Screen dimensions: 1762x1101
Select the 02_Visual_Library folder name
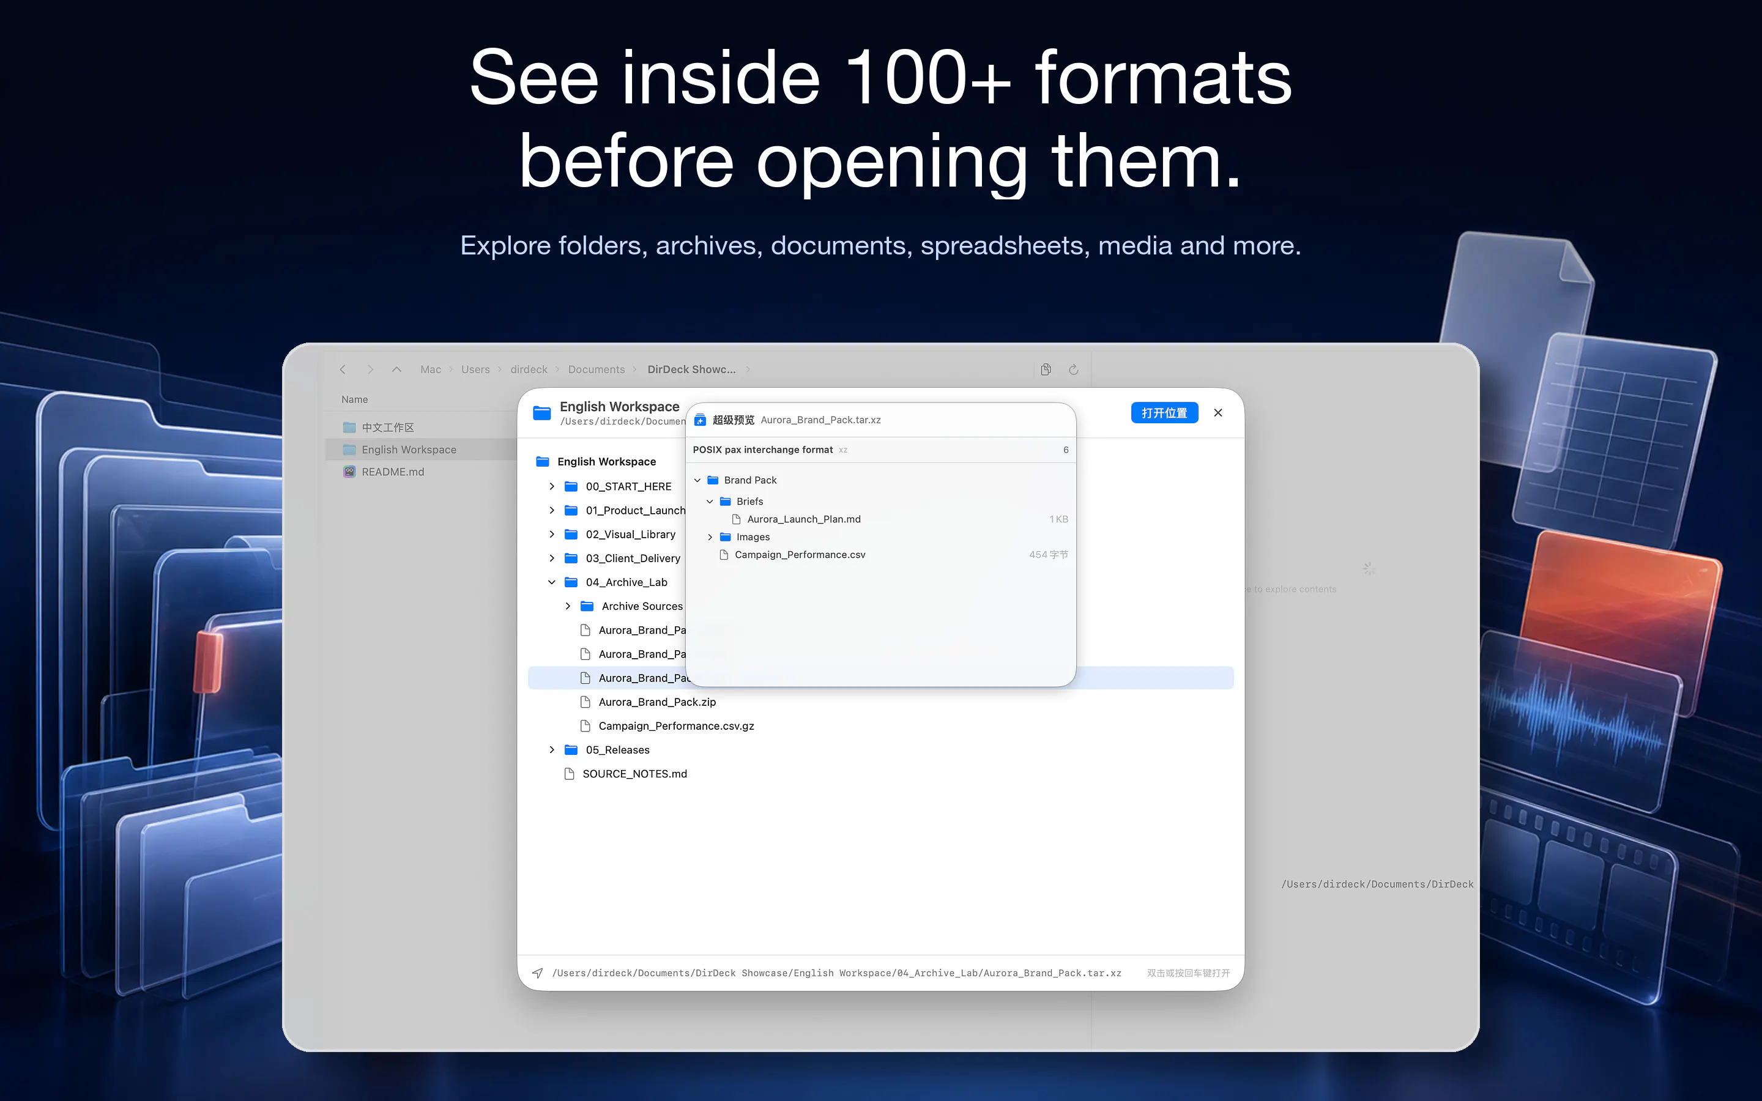click(x=631, y=535)
